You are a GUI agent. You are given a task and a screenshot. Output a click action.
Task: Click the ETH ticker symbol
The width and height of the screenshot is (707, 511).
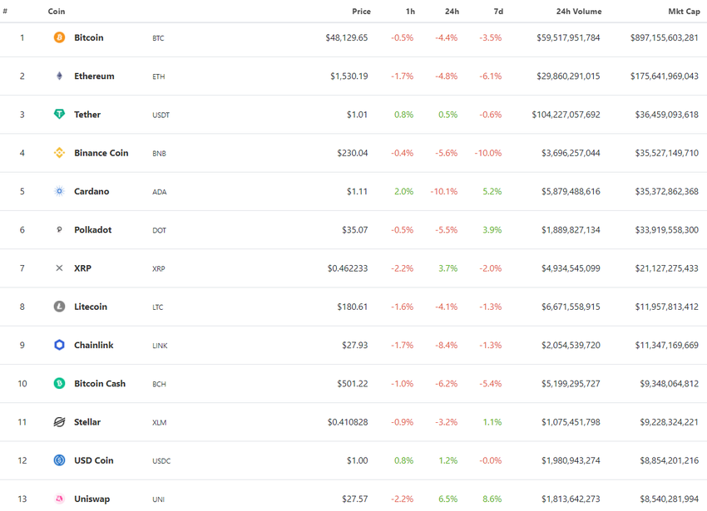(159, 76)
